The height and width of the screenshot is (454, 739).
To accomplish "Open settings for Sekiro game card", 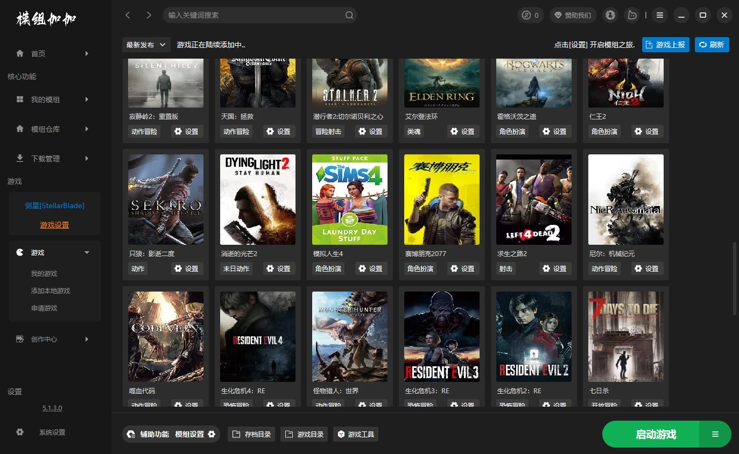I will tap(187, 268).
